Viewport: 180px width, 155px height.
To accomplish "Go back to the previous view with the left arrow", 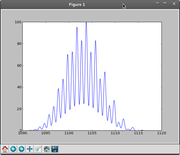I will point(13,149).
